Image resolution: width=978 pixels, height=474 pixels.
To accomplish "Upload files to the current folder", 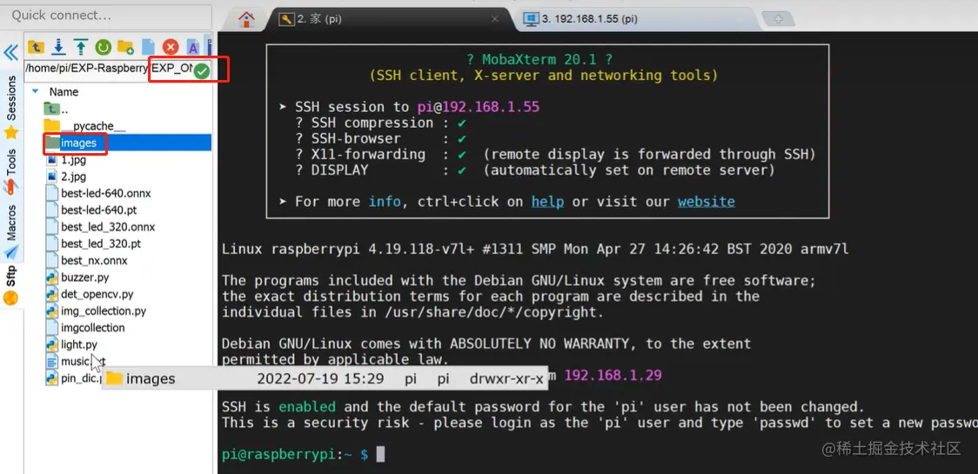I will pos(80,47).
